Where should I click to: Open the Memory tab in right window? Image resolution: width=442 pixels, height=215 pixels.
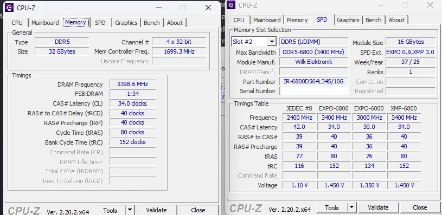point(297,20)
